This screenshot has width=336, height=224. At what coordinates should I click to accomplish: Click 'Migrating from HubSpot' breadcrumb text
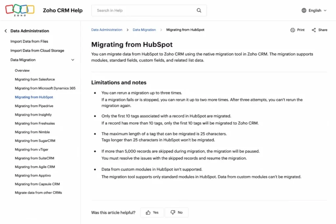click(185, 30)
